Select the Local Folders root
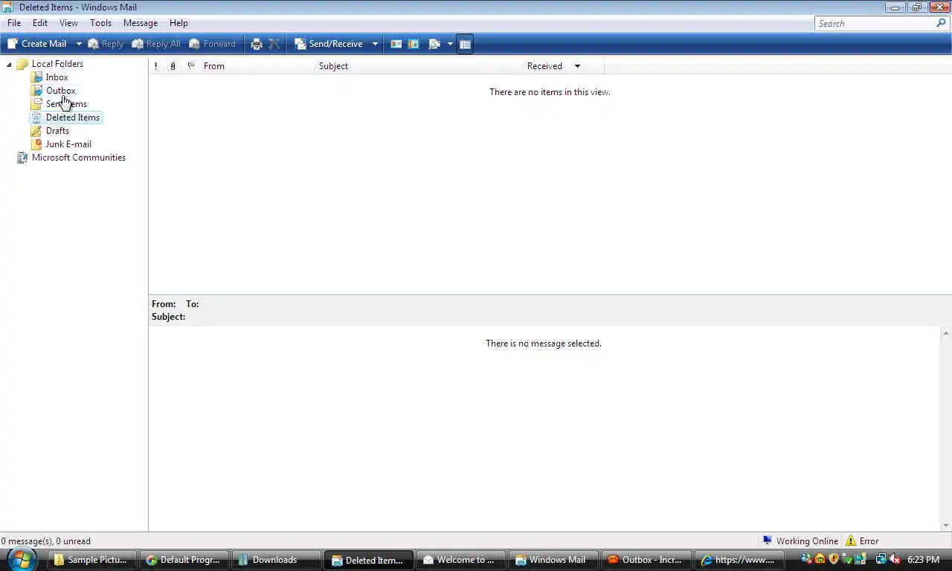Screen dimensions: 952x571 pyautogui.click(x=57, y=64)
